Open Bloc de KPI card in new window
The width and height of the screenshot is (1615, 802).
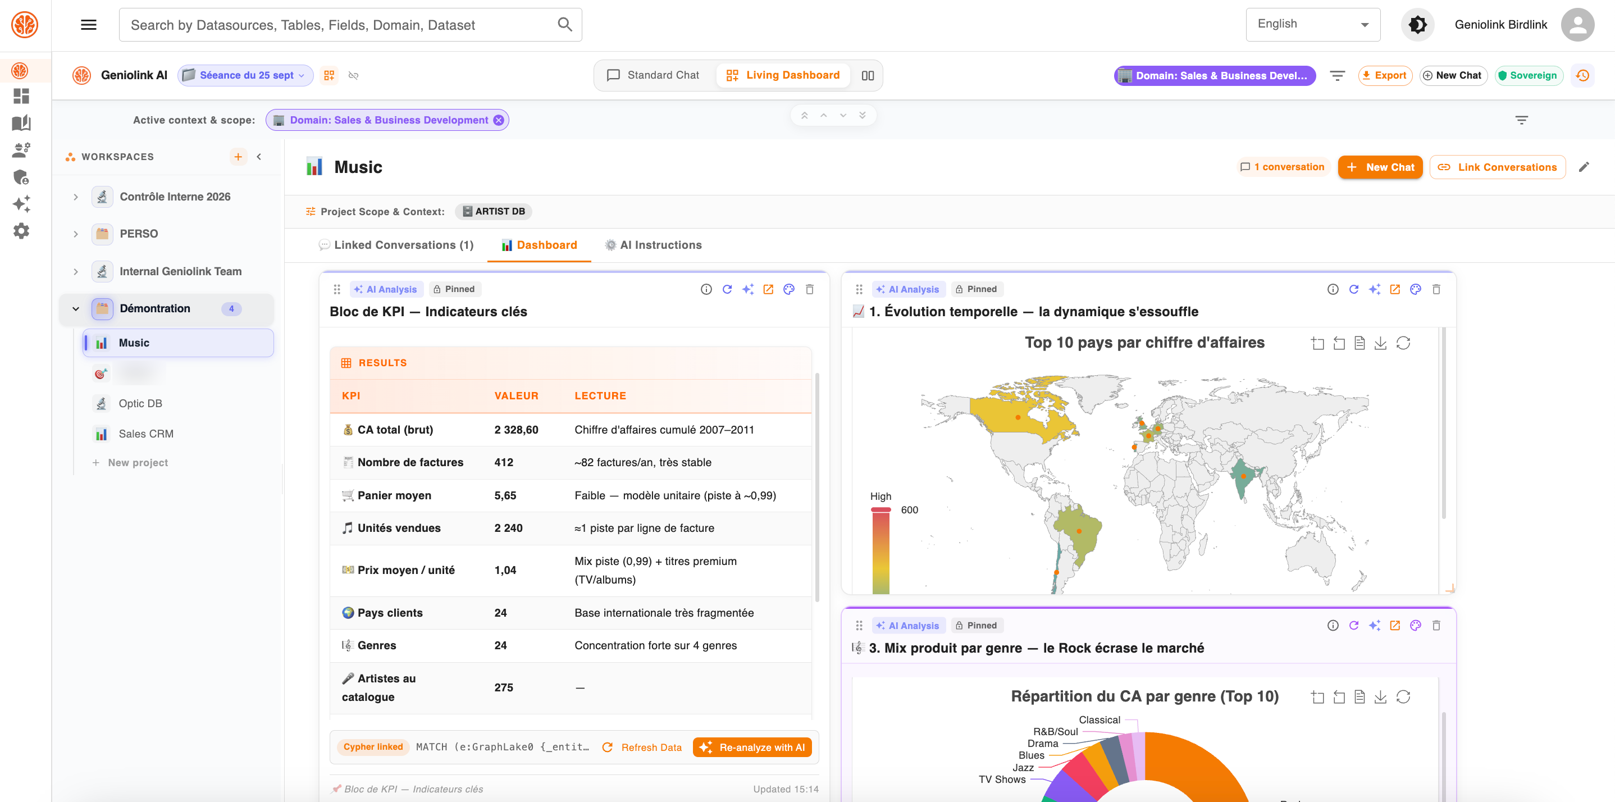click(768, 289)
